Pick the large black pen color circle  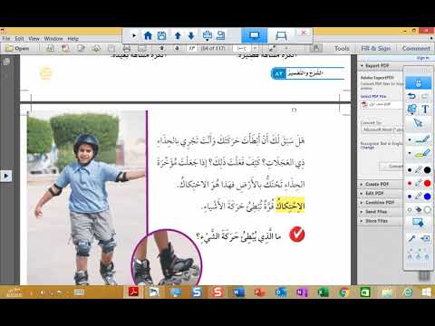[x=427, y=170]
